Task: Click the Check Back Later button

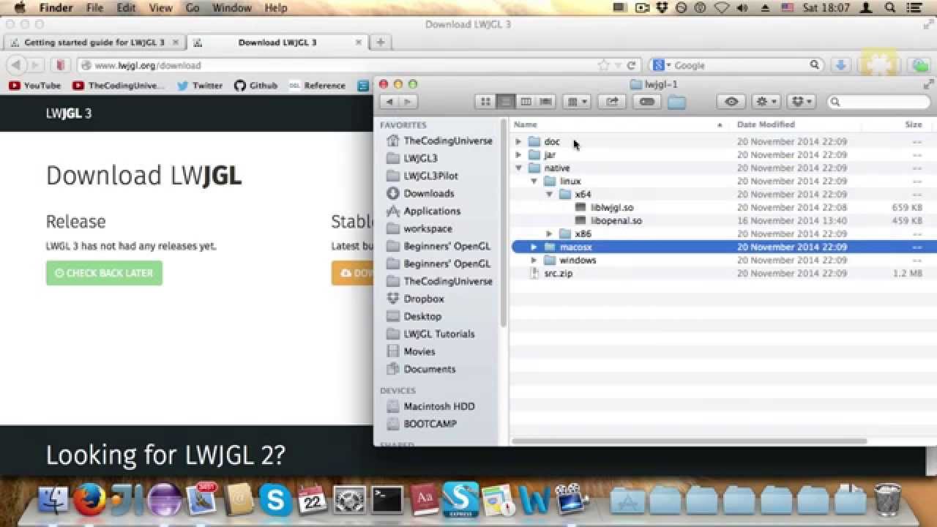Action: coord(104,273)
